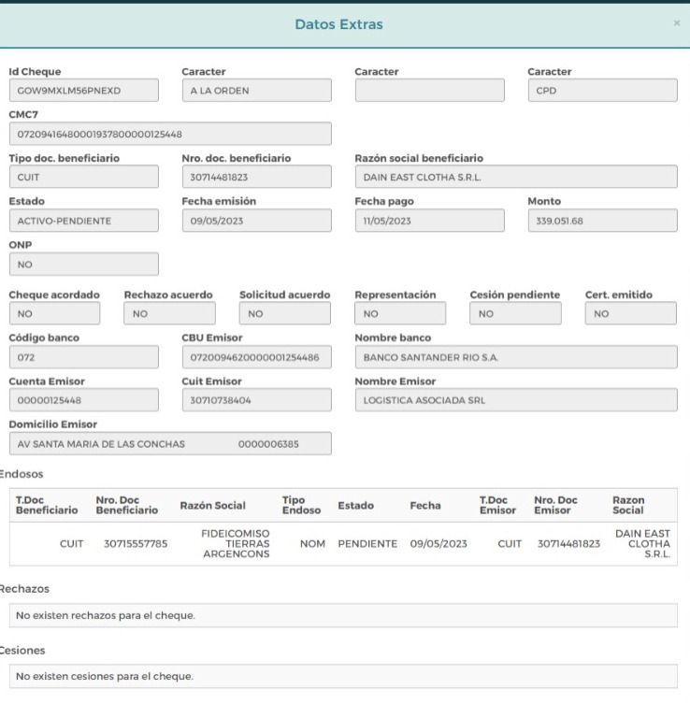Click the Nro. Doc Emisor column header
This screenshot has width=690, height=704.
click(555, 505)
